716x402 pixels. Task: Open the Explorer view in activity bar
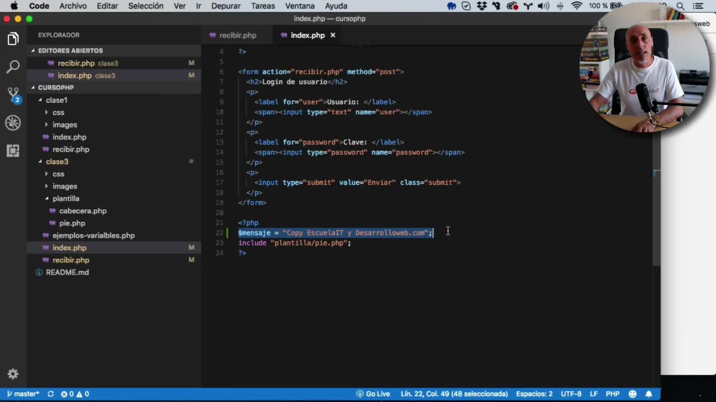(x=13, y=39)
